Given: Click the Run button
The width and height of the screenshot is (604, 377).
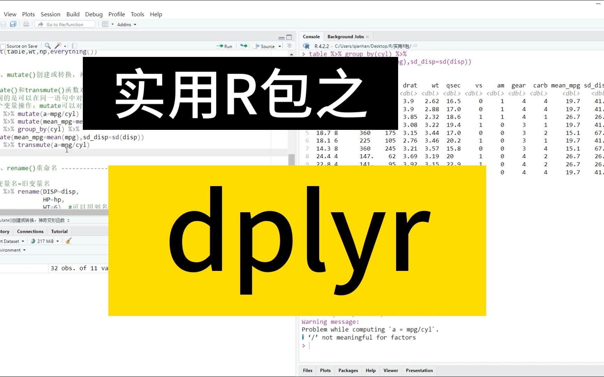Looking at the screenshot, I should point(224,46).
